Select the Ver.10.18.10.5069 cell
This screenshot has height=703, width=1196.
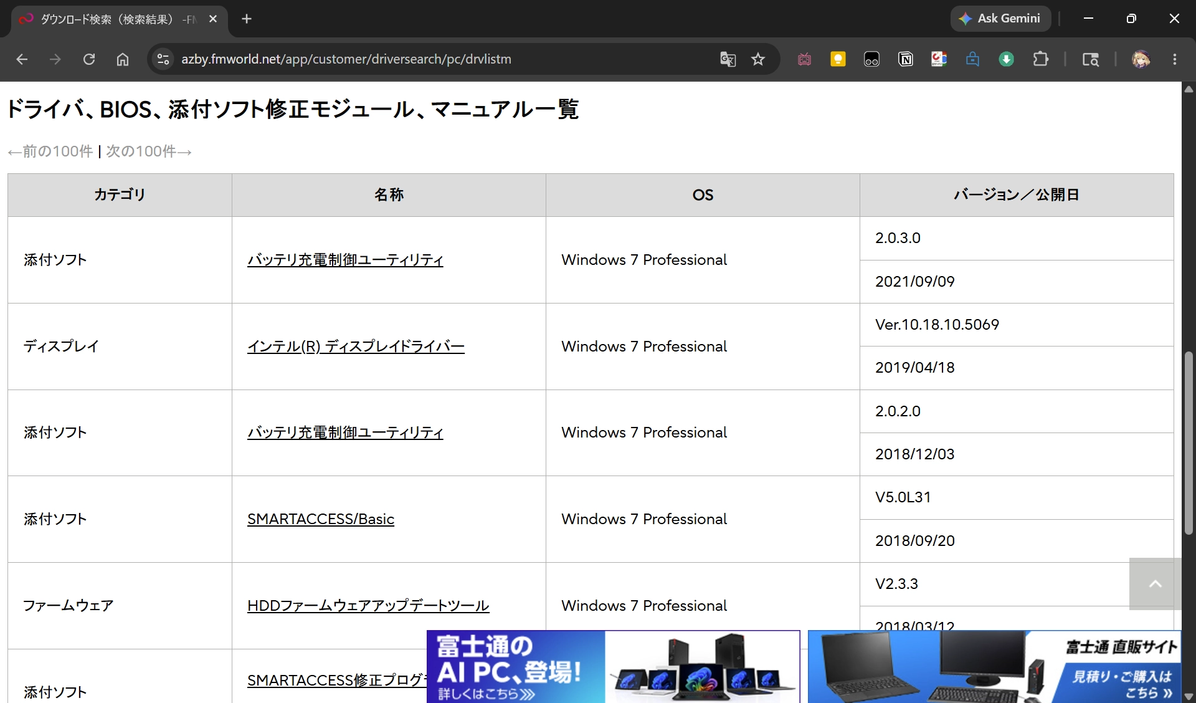[x=1017, y=325]
